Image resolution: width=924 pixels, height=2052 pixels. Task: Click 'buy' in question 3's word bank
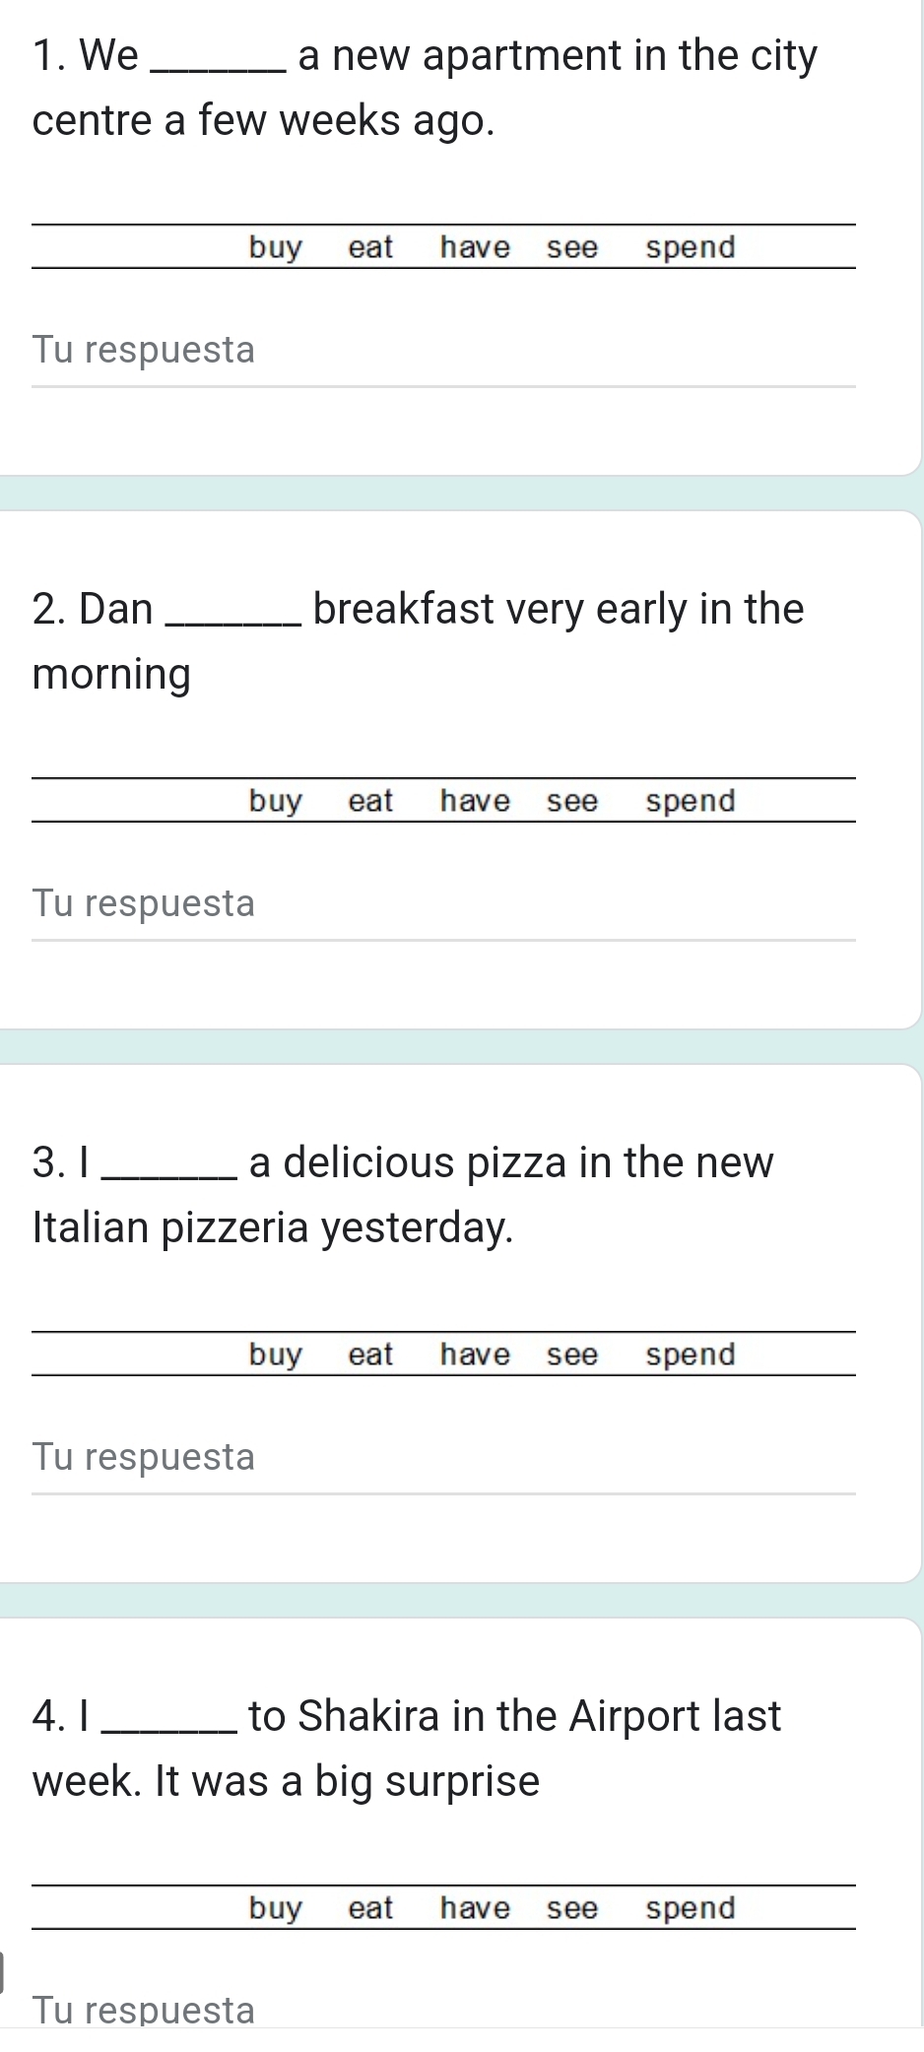(x=275, y=1356)
